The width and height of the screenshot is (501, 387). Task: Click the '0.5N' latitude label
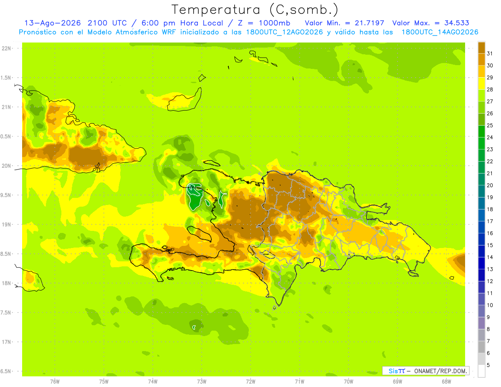6,137
